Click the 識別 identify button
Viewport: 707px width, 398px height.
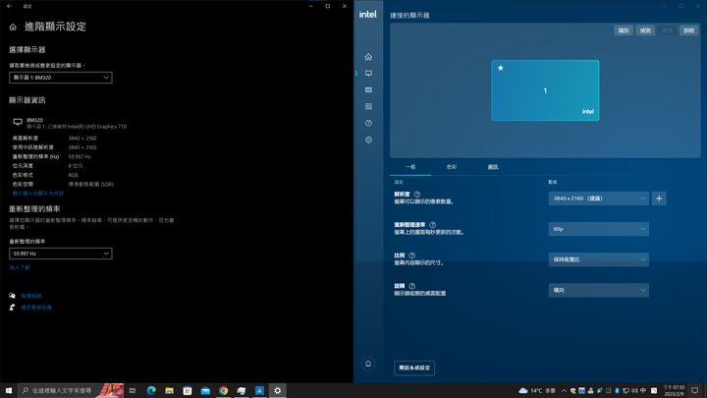[624, 30]
